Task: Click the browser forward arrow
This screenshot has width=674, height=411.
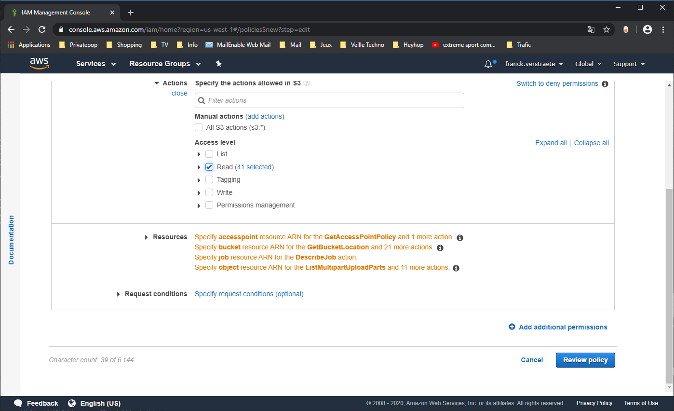Action: coord(27,29)
